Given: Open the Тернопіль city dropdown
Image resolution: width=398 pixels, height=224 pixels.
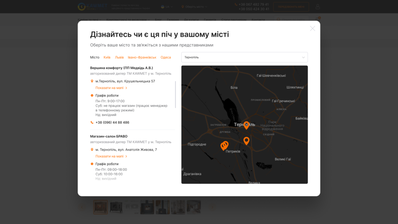Looking at the screenshot, I should [245, 57].
